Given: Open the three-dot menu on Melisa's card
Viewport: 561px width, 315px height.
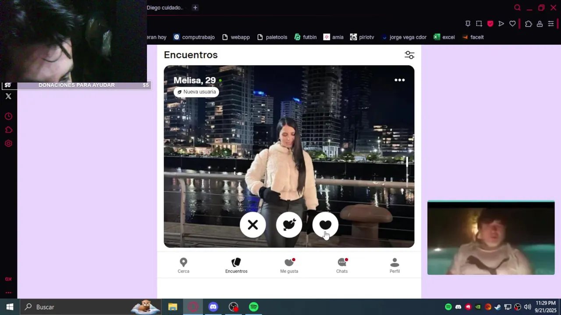Looking at the screenshot, I should pyautogui.click(x=399, y=80).
